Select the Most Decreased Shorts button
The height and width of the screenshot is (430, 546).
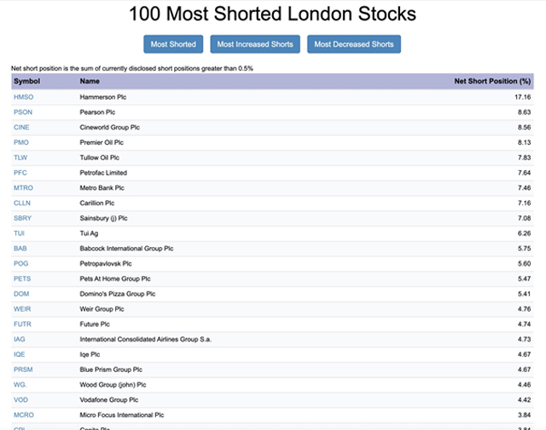point(354,44)
